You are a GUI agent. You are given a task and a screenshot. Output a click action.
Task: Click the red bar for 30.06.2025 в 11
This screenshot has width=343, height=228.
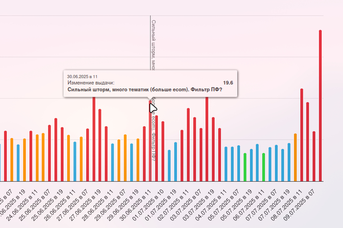pyautogui.click(x=150, y=142)
